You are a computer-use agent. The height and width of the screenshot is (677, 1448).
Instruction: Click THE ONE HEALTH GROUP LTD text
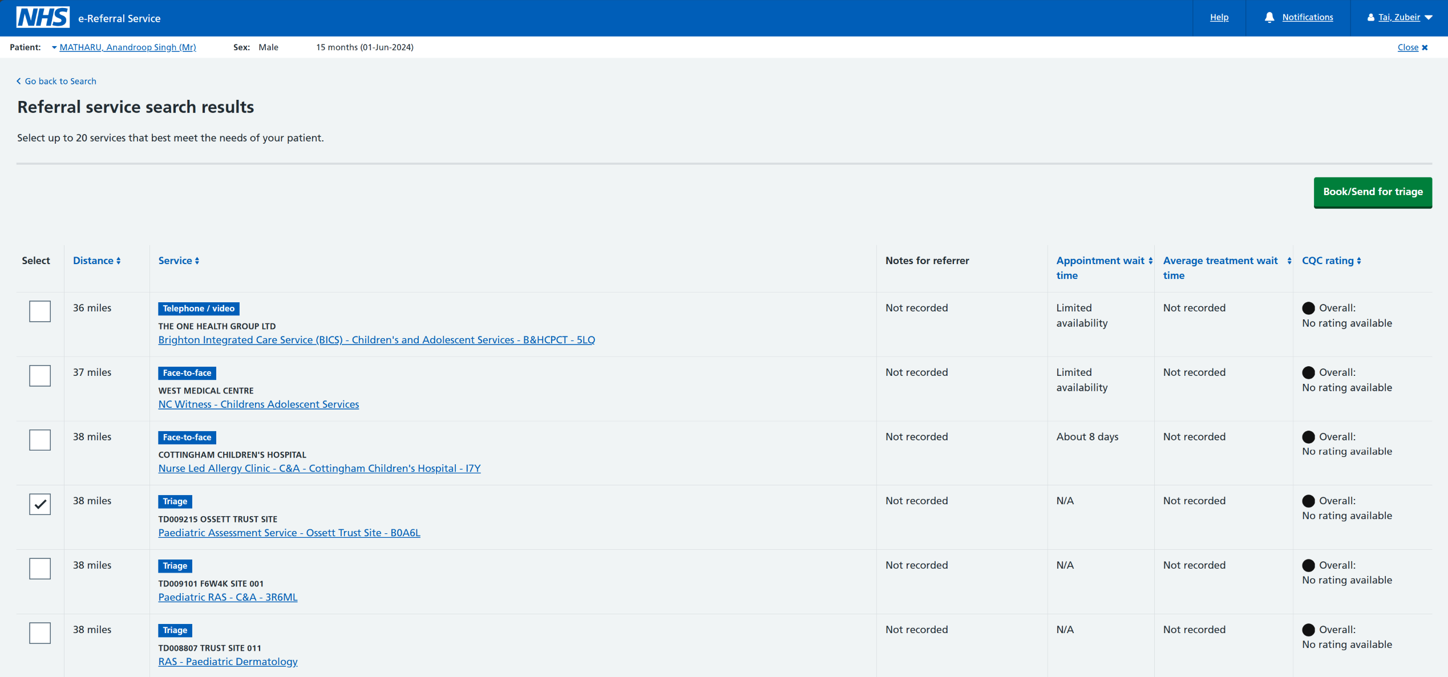(x=217, y=326)
